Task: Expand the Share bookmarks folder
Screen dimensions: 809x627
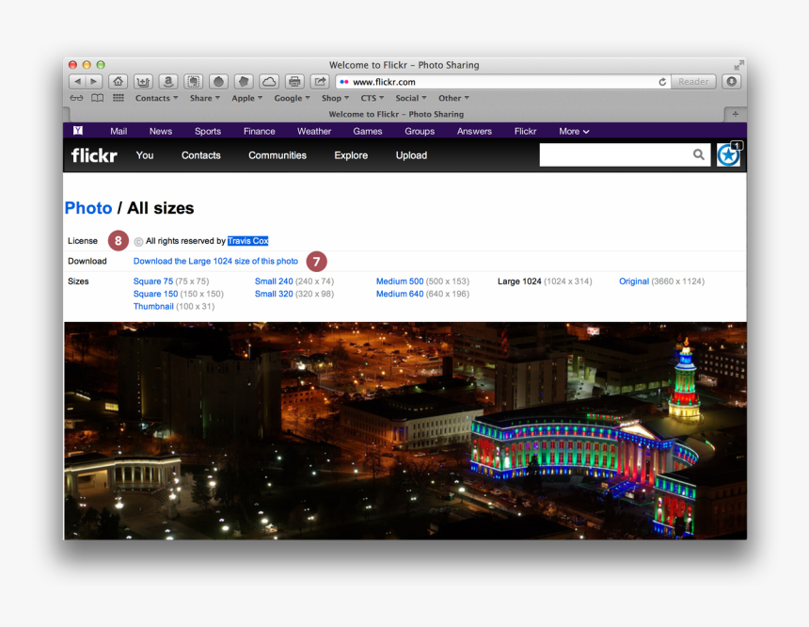Action: (204, 98)
